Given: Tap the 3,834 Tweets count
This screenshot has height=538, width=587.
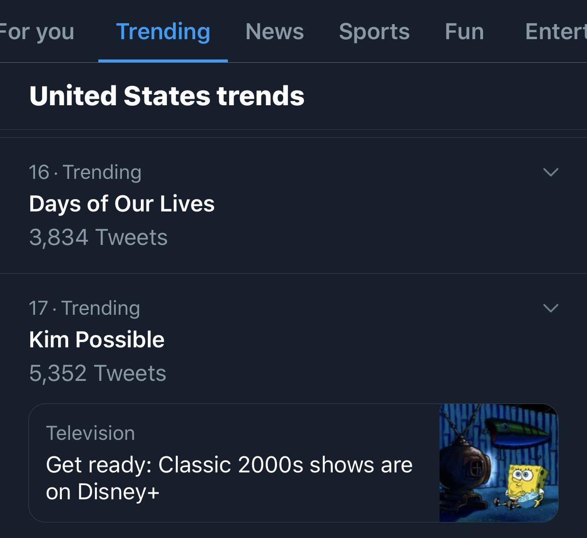Looking at the screenshot, I should point(98,237).
